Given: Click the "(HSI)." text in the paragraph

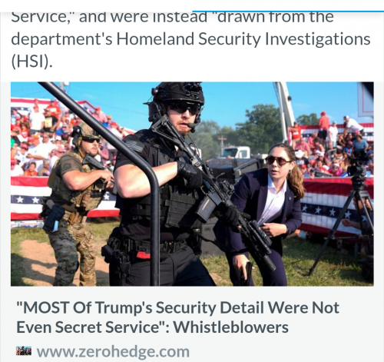Looking at the screenshot, I should point(31,61).
